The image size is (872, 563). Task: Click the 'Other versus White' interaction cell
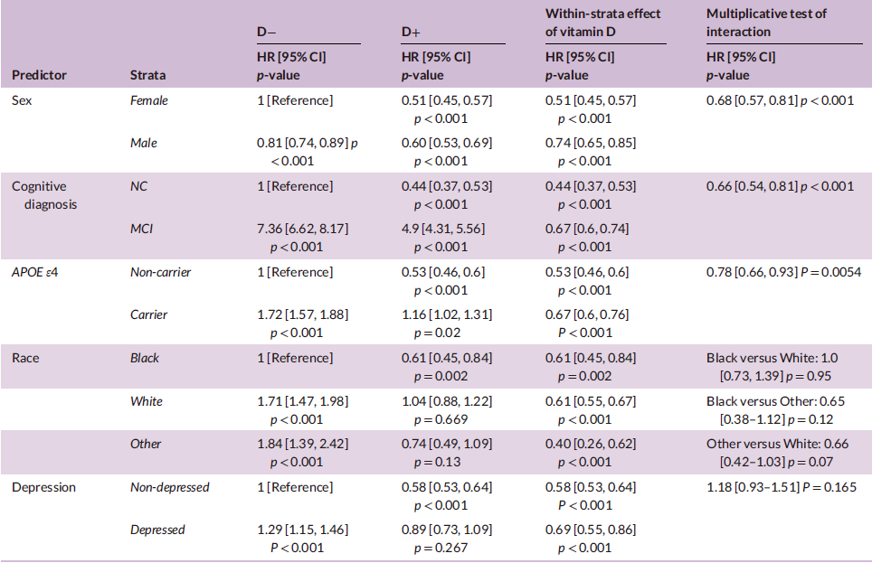click(x=777, y=453)
